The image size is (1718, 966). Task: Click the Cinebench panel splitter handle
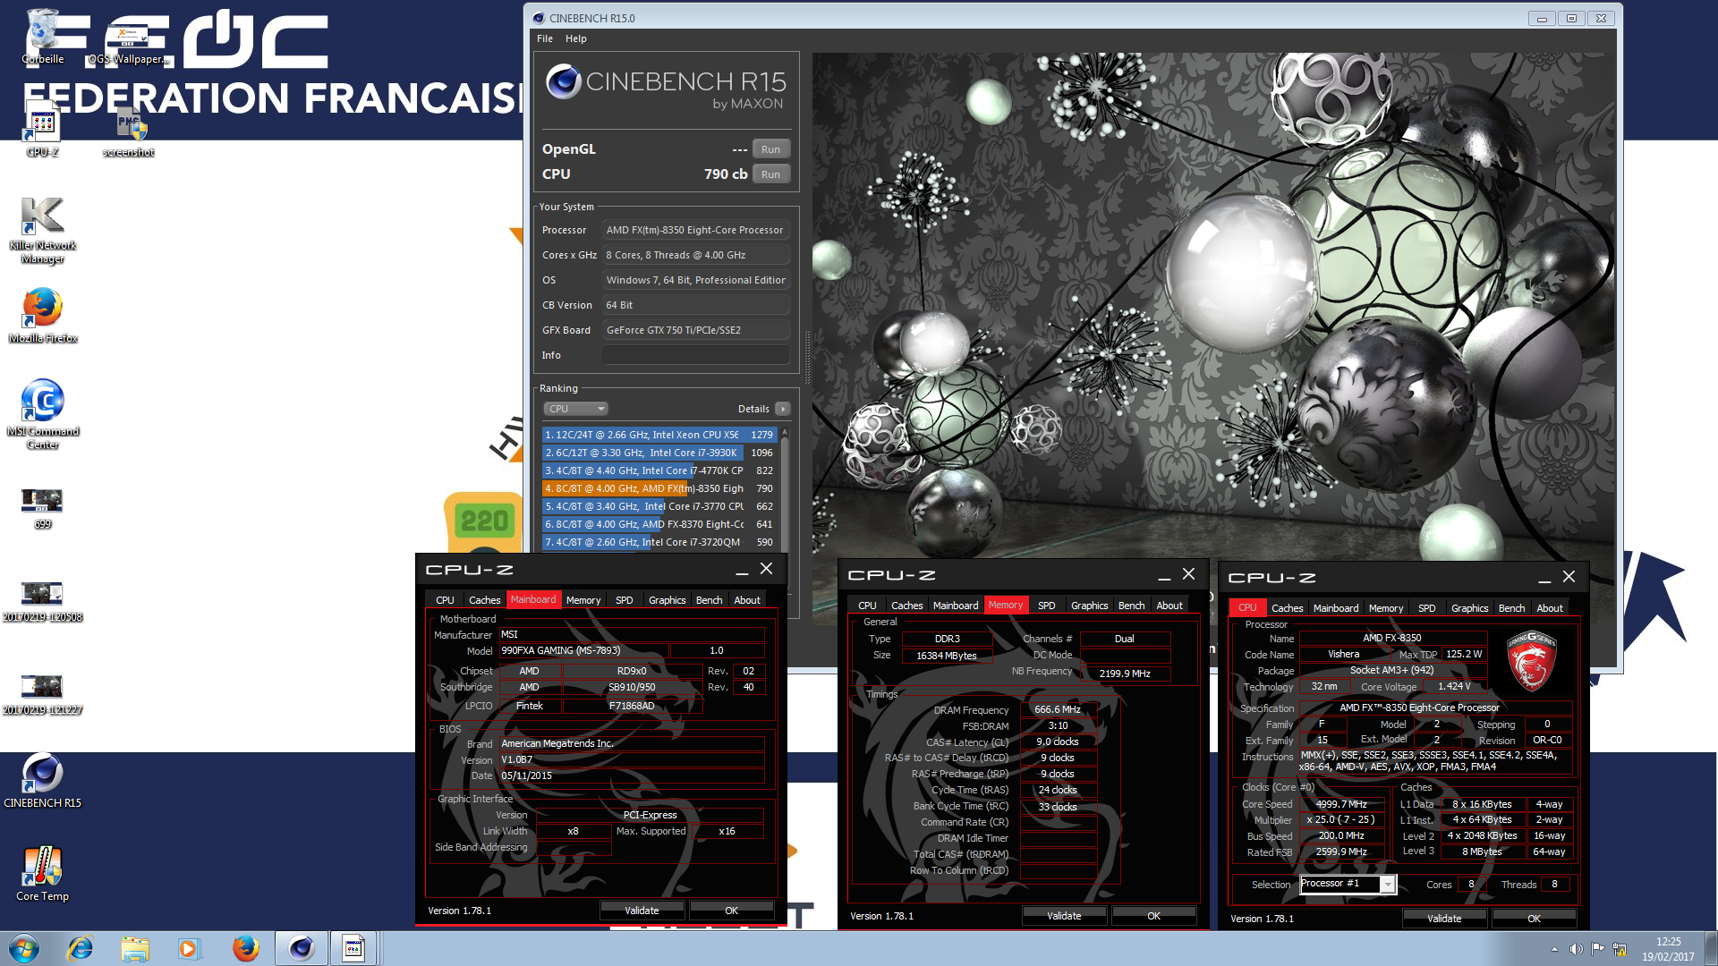[807, 358]
